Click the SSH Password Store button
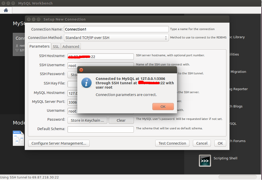The image size is (262, 180). [73, 75]
